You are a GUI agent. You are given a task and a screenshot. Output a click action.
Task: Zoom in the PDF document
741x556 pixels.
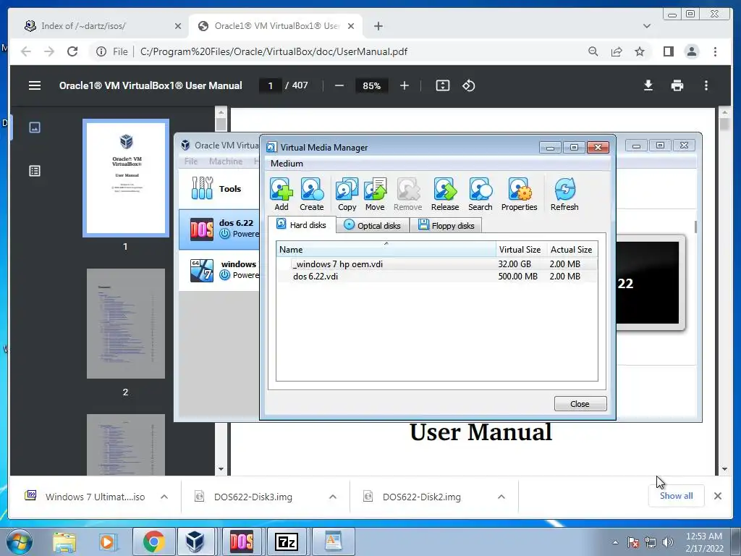[404, 85]
